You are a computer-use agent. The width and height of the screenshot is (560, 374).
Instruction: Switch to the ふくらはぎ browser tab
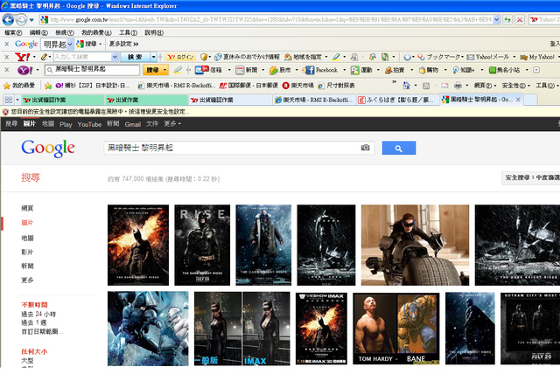point(396,100)
